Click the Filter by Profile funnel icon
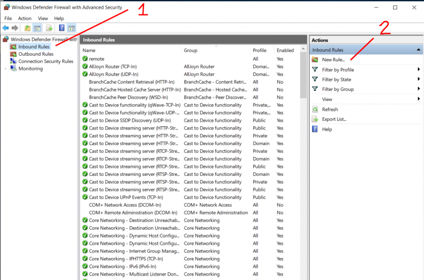The image size is (424, 280). click(315, 69)
